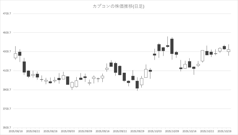Select the black candlestick above 2025/09/29 label
This screenshot has height=135, width=238.
pos(137,85)
